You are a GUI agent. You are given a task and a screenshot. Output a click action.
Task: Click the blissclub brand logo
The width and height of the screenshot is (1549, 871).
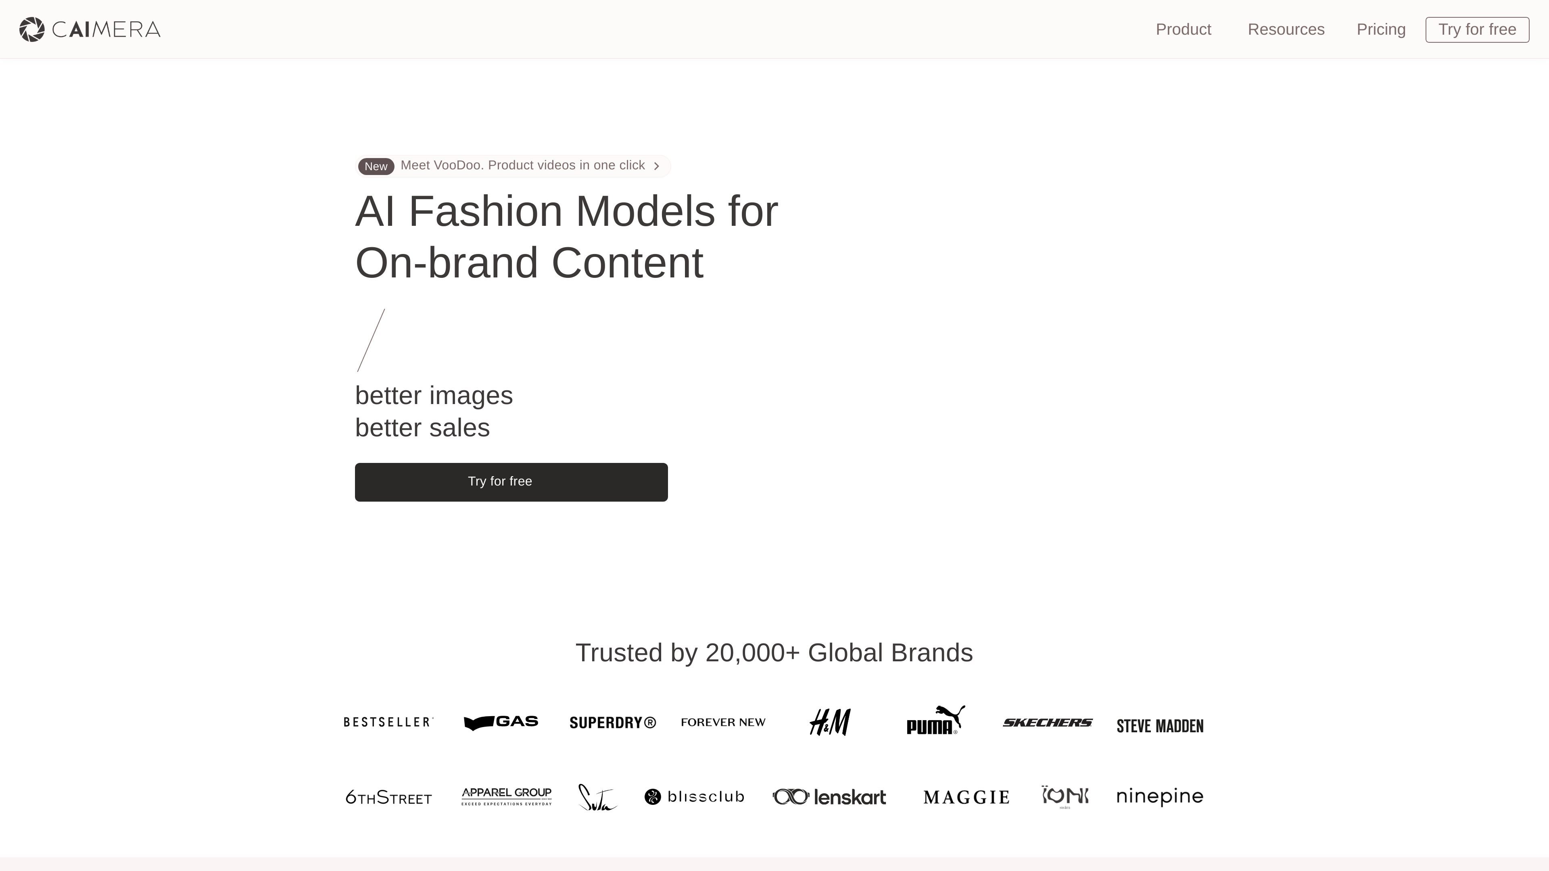click(x=695, y=797)
